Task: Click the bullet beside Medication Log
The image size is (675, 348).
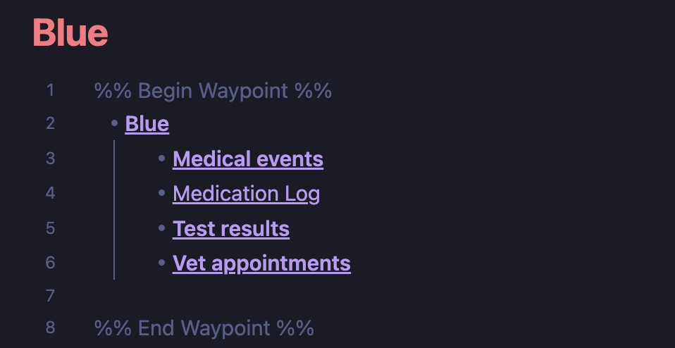Action: (x=162, y=193)
